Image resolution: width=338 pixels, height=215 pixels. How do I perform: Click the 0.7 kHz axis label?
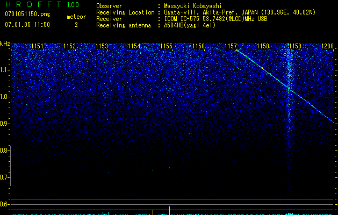(x=4, y=177)
